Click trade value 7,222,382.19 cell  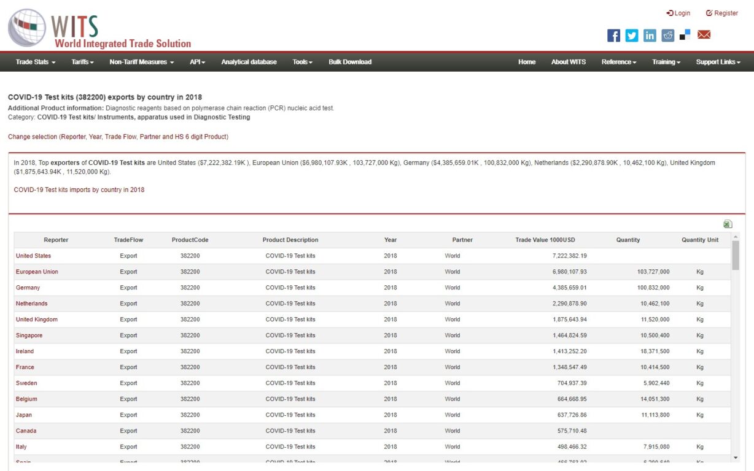[569, 256]
